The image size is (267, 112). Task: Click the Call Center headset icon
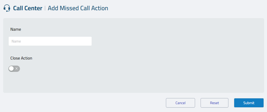(x=7, y=8)
